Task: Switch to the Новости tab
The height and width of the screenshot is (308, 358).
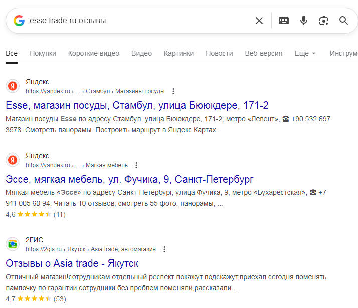Action: tap(219, 53)
